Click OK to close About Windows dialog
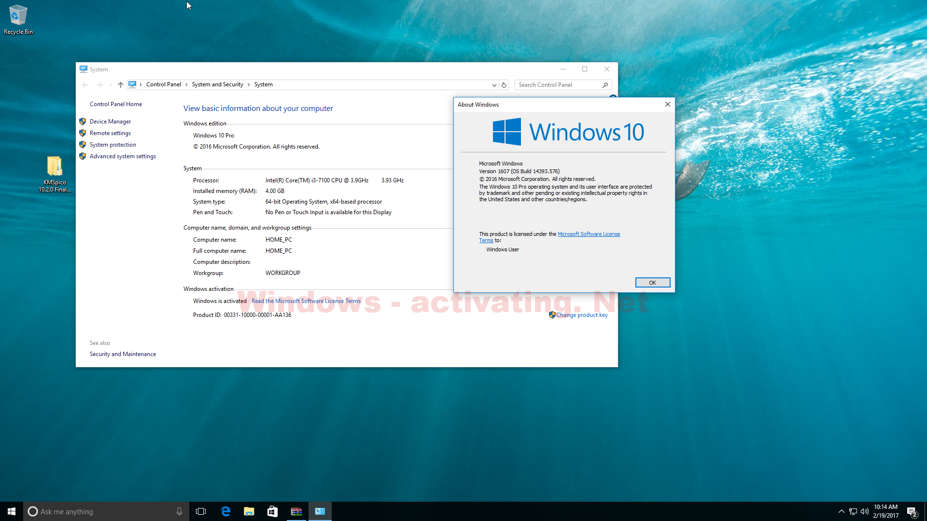Viewport: 927px width, 521px height. coord(652,282)
